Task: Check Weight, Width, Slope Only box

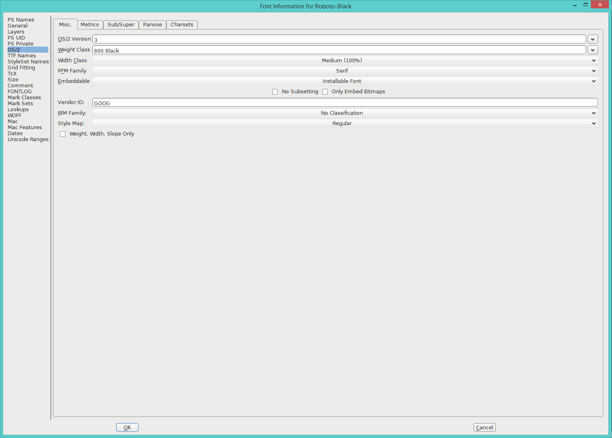Action: coord(63,134)
